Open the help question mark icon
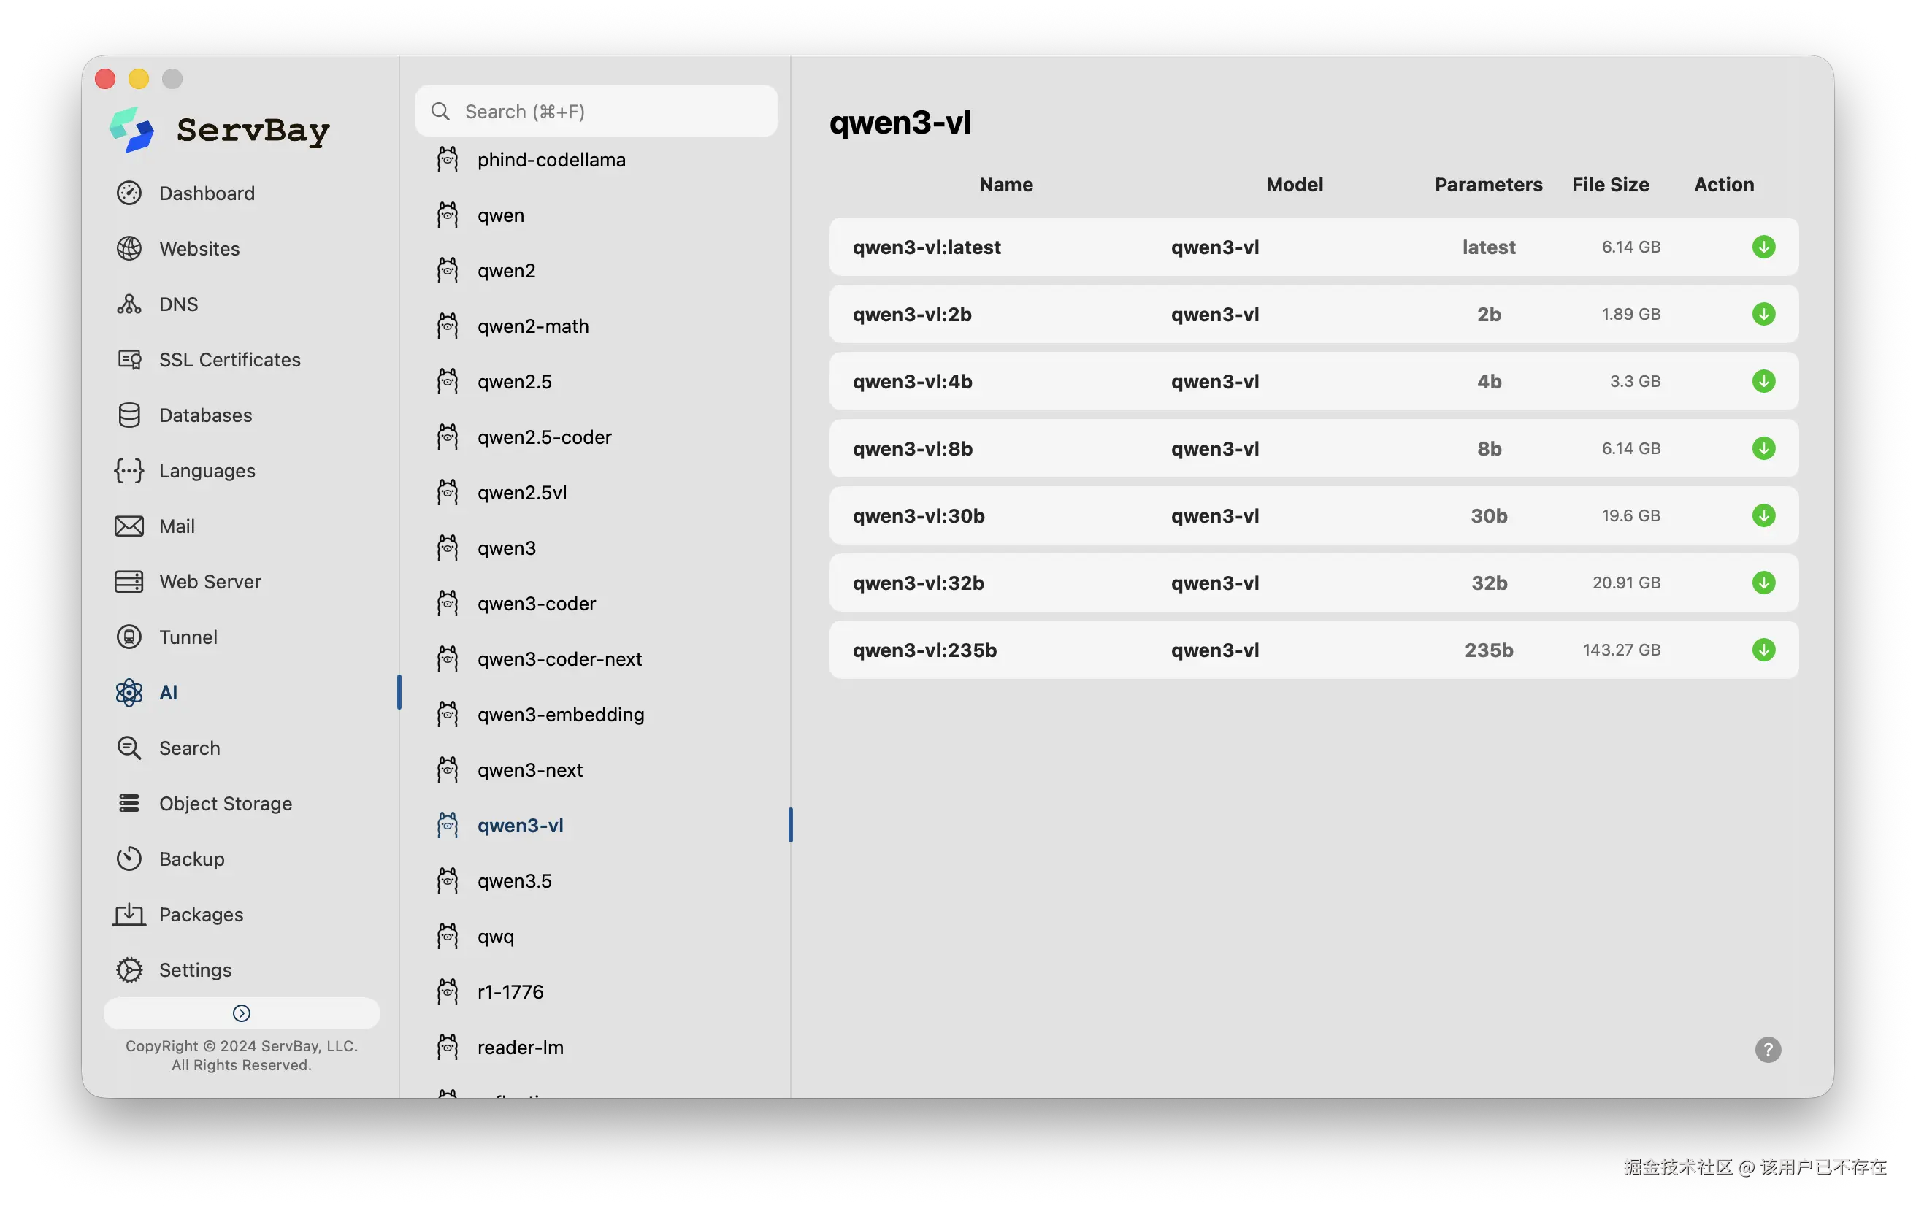The image size is (1916, 1206). tap(1767, 1049)
